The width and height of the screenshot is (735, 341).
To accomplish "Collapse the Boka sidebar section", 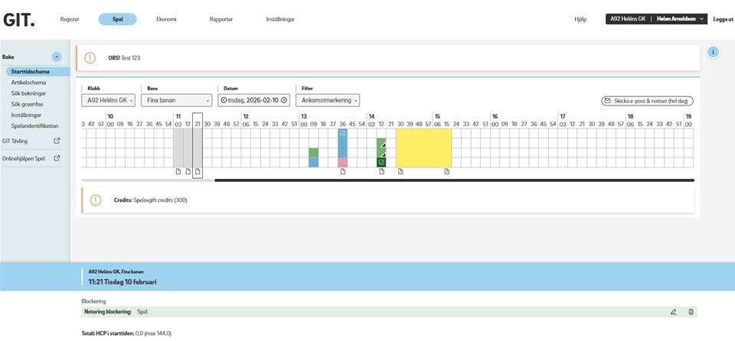I will coord(57,57).
